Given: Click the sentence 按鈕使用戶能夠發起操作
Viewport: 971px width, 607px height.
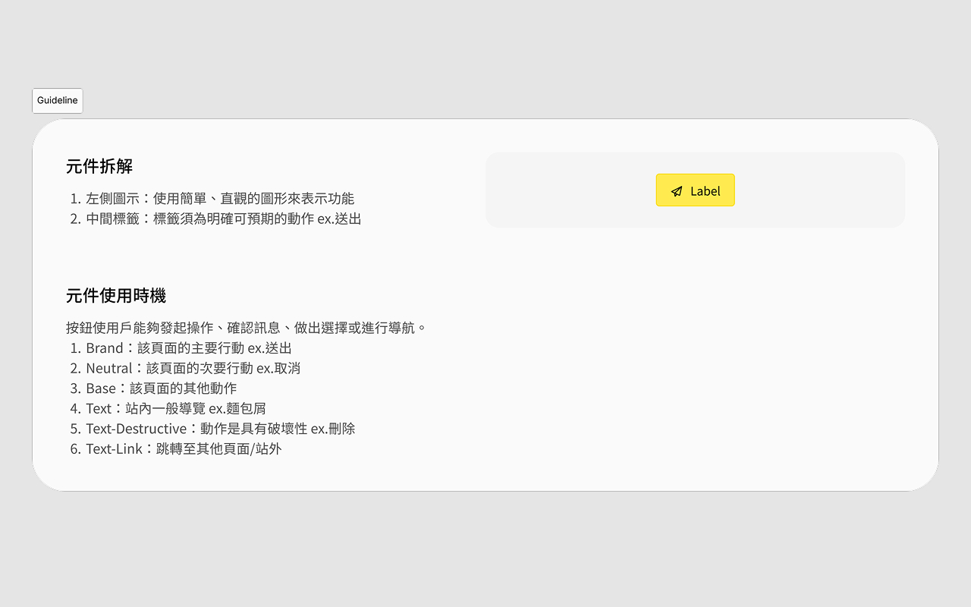Looking at the screenshot, I should tap(247, 328).
